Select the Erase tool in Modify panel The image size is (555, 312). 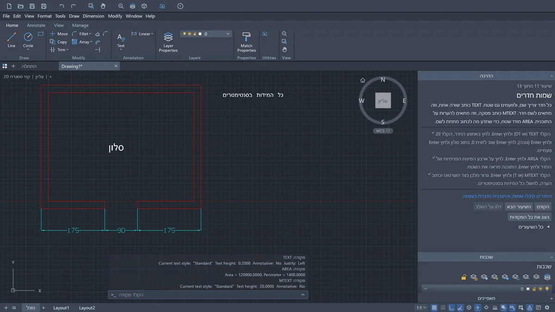(98, 34)
